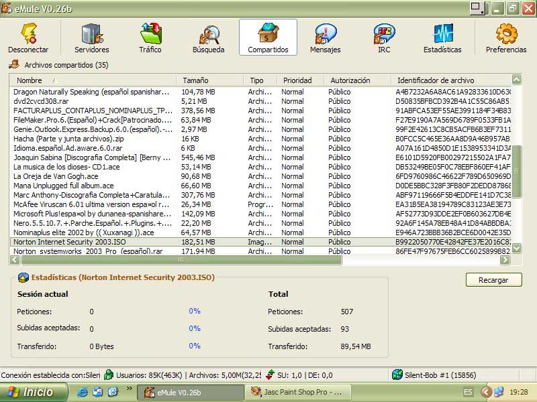Select Hacha (Parte y junta archivos).zip
537x402 pixels.
[x=260, y=139]
